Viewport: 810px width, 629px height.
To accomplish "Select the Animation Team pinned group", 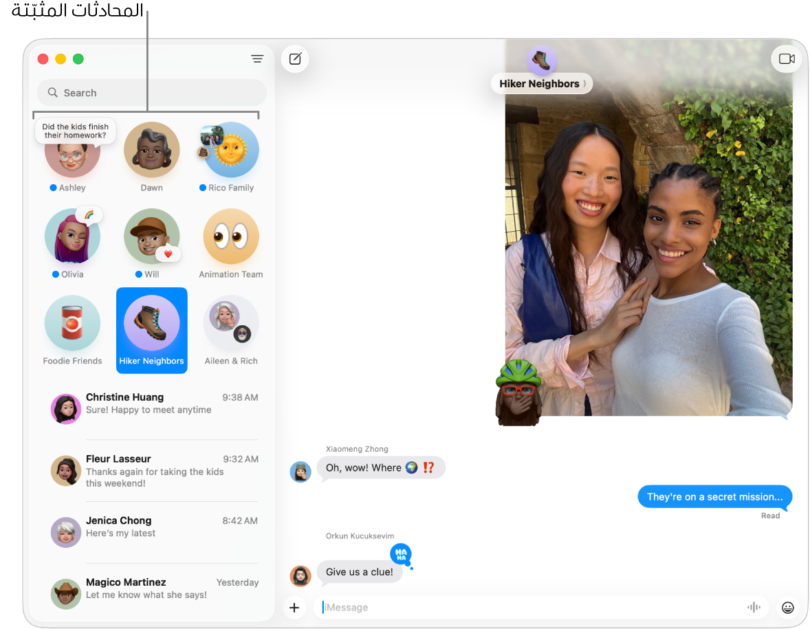I will (x=231, y=237).
